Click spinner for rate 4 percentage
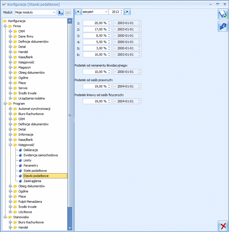Viewport: 229px width, 232px height. 109,42
